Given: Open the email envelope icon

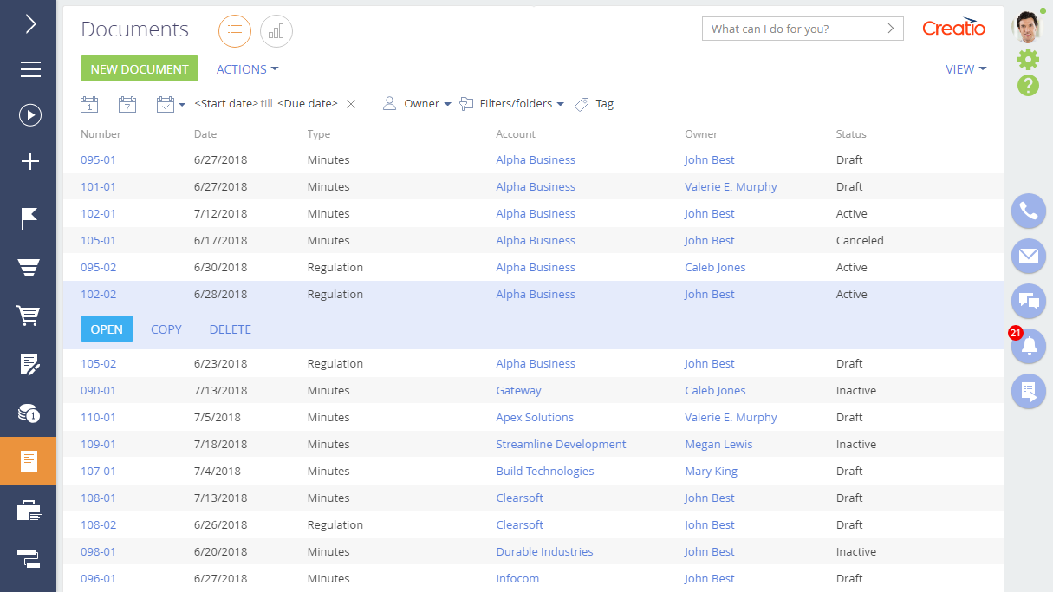Looking at the screenshot, I should click(1028, 256).
